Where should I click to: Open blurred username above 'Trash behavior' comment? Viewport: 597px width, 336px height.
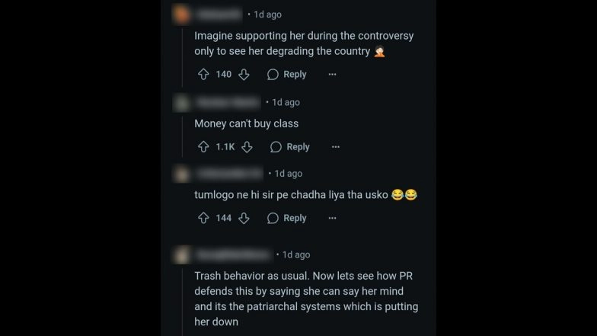click(235, 254)
